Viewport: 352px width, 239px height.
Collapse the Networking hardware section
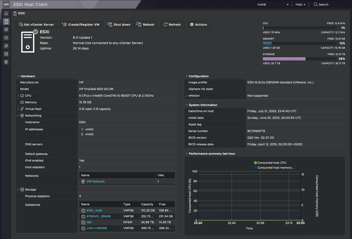18,115
